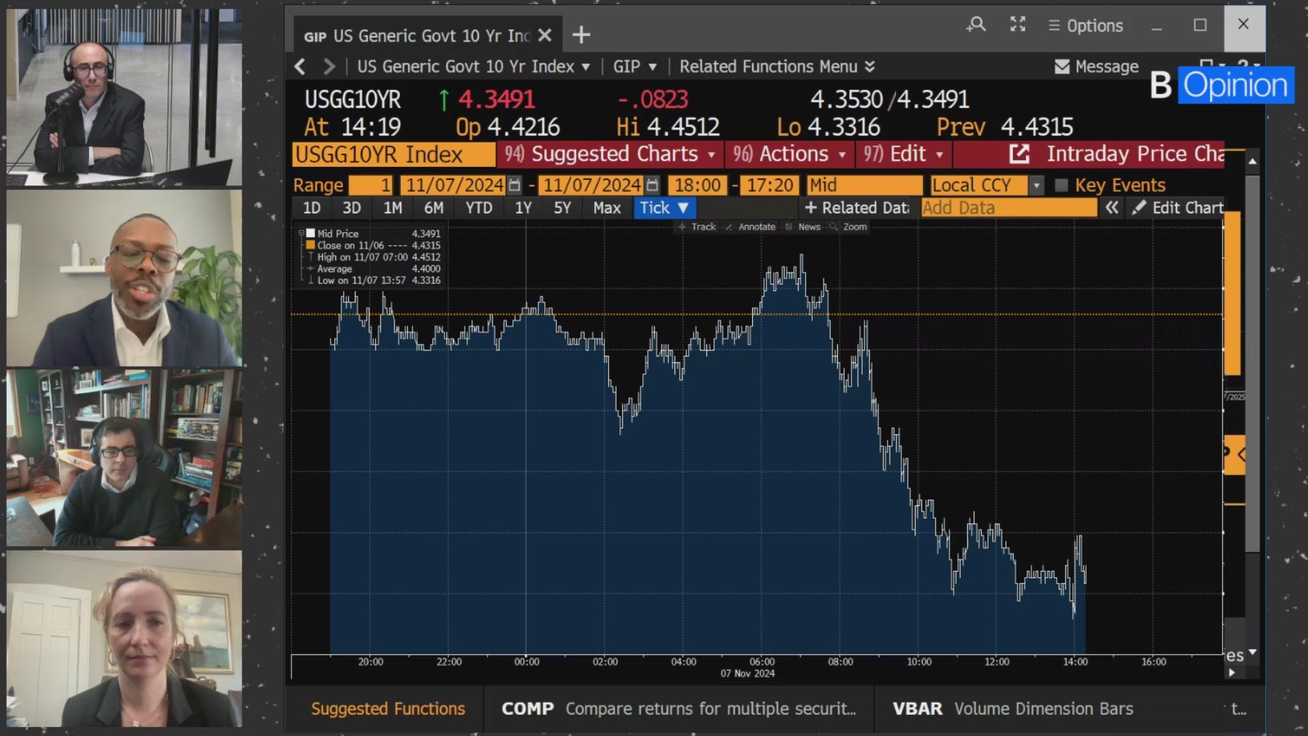The image size is (1308, 736).
Task: Expand US Generic Govt 10 Yr Index dropdown
Action: [x=586, y=67]
